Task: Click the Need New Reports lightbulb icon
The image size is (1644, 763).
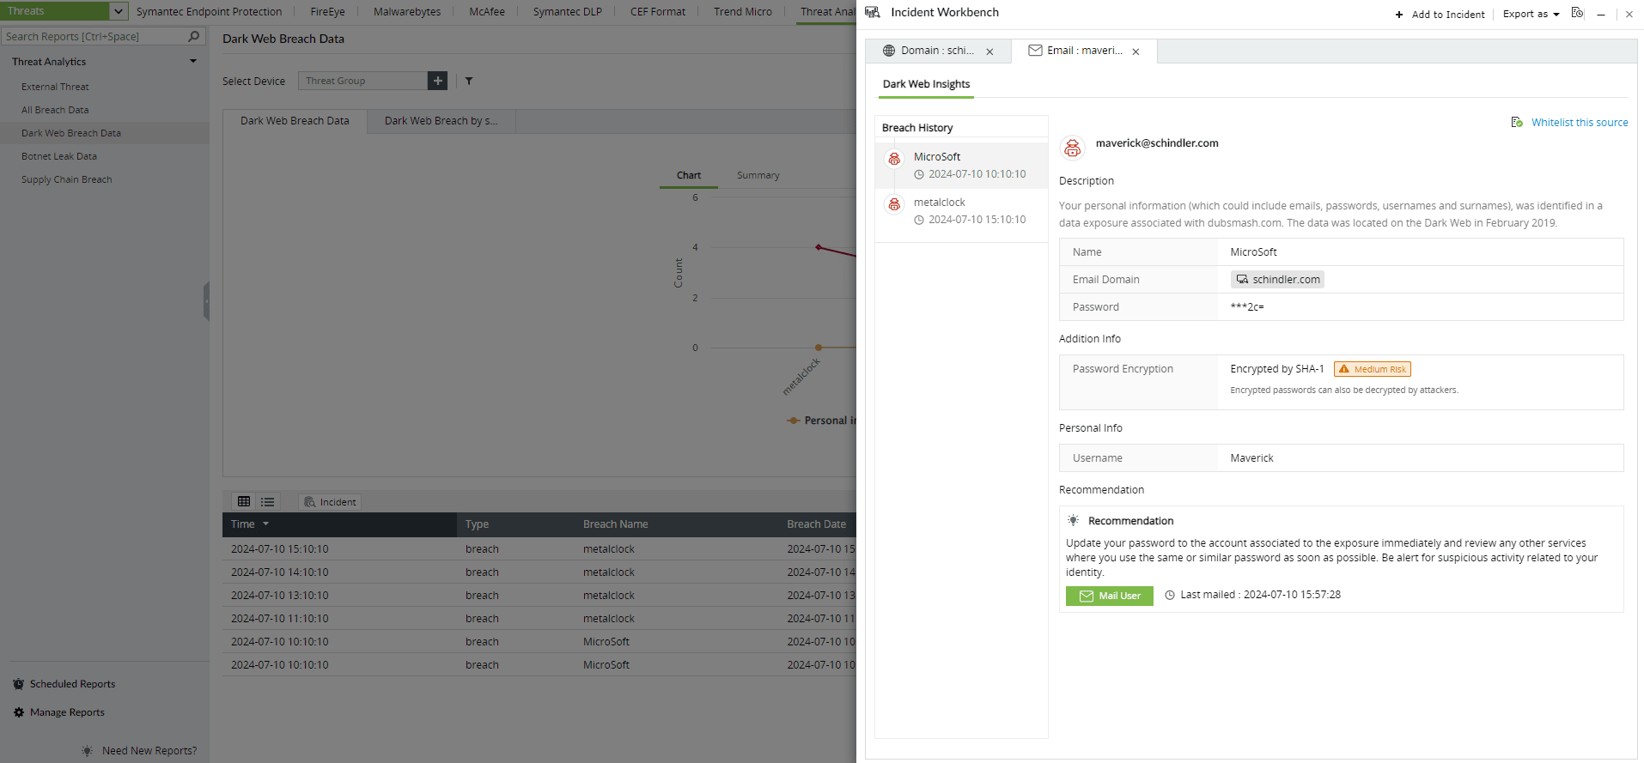Action: pyautogui.click(x=87, y=750)
